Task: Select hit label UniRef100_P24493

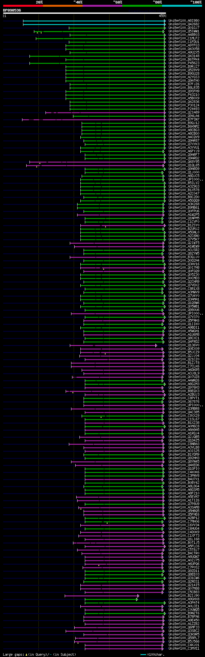Action: [184, 109]
